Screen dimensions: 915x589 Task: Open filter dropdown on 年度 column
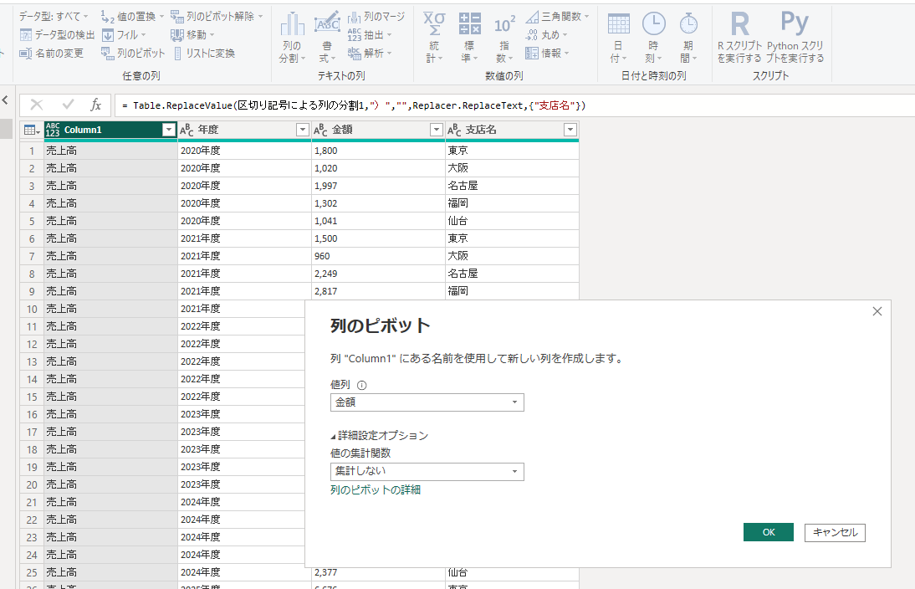pyautogui.click(x=303, y=130)
